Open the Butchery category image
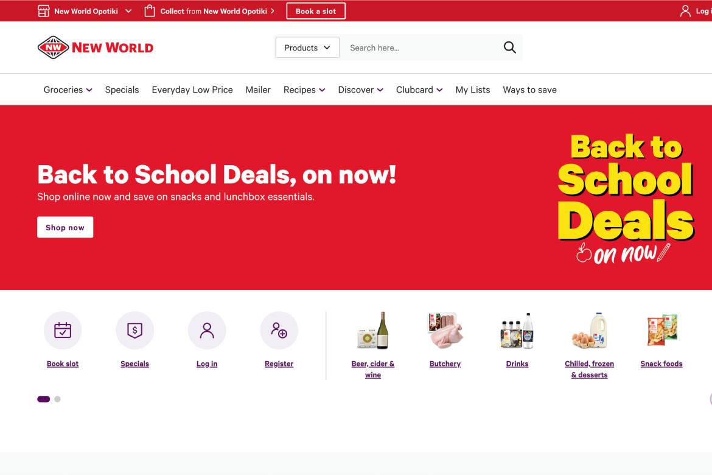Screen dimensions: 712x475 [445, 331]
